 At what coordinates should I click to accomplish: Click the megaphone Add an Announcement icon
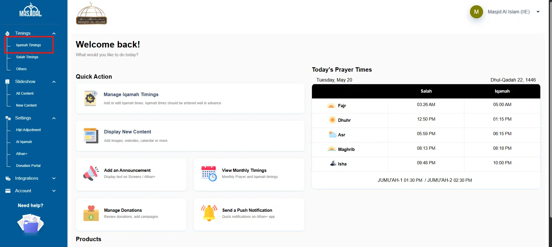(91, 174)
